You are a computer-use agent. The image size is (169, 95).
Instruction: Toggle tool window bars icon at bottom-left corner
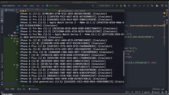[2, 92]
